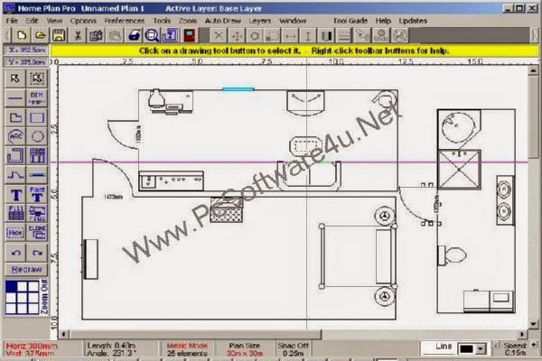Click the Redraw button
Viewport: 542px width, 361px height.
click(x=26, y=270)
